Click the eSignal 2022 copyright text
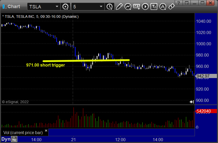The height and width of the screenshot is (143, 218). tap(15, 102)
